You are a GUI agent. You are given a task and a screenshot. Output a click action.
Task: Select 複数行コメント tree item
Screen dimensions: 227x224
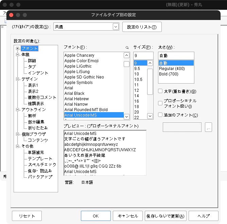[x=42, y=98]
